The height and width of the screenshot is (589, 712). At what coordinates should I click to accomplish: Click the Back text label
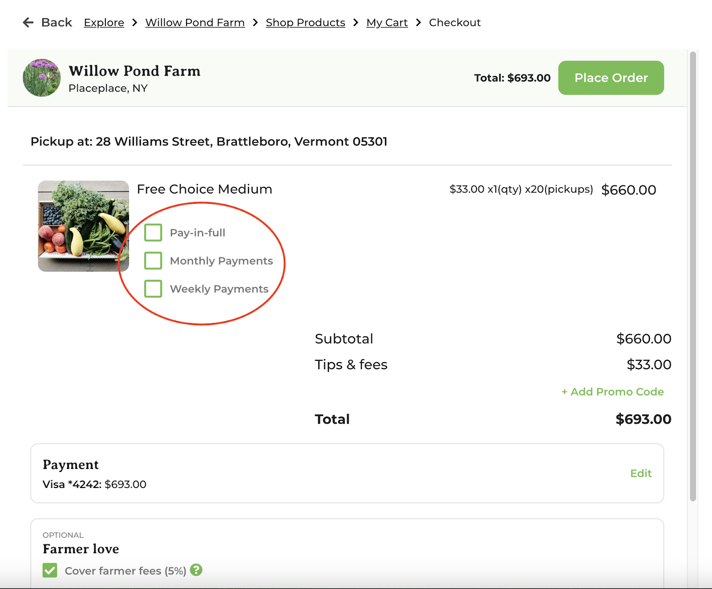[57, 22]
